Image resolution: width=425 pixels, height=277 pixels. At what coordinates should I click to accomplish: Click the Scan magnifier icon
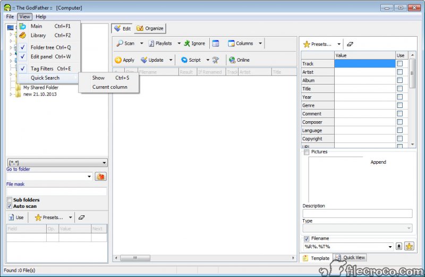point(120,44)
